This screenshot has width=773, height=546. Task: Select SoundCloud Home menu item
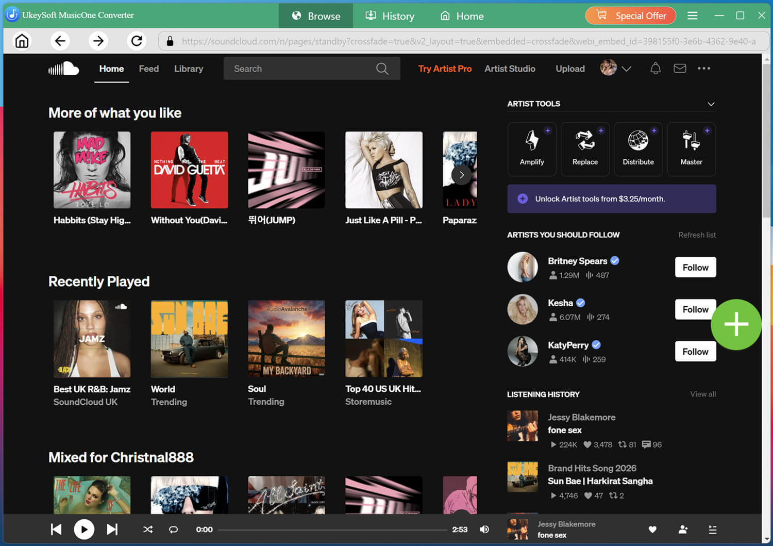click(x=111, y=69)
